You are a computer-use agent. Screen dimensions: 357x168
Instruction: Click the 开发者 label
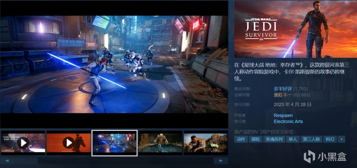point(240,115)
